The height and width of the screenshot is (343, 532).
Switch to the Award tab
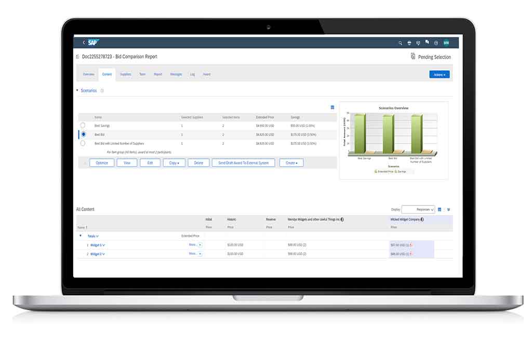207,74
